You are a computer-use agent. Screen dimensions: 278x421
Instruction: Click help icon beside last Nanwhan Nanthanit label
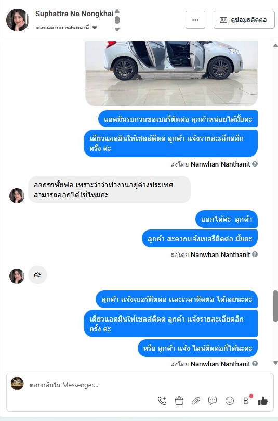(255, 364)
